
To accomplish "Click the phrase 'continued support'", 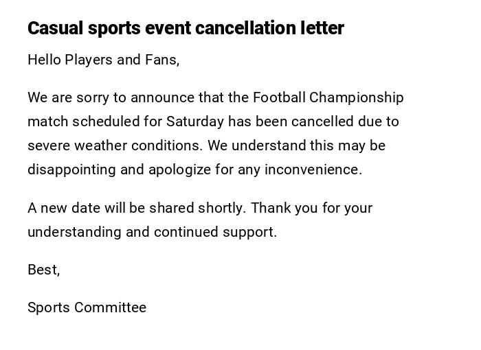I will [215, 232].
